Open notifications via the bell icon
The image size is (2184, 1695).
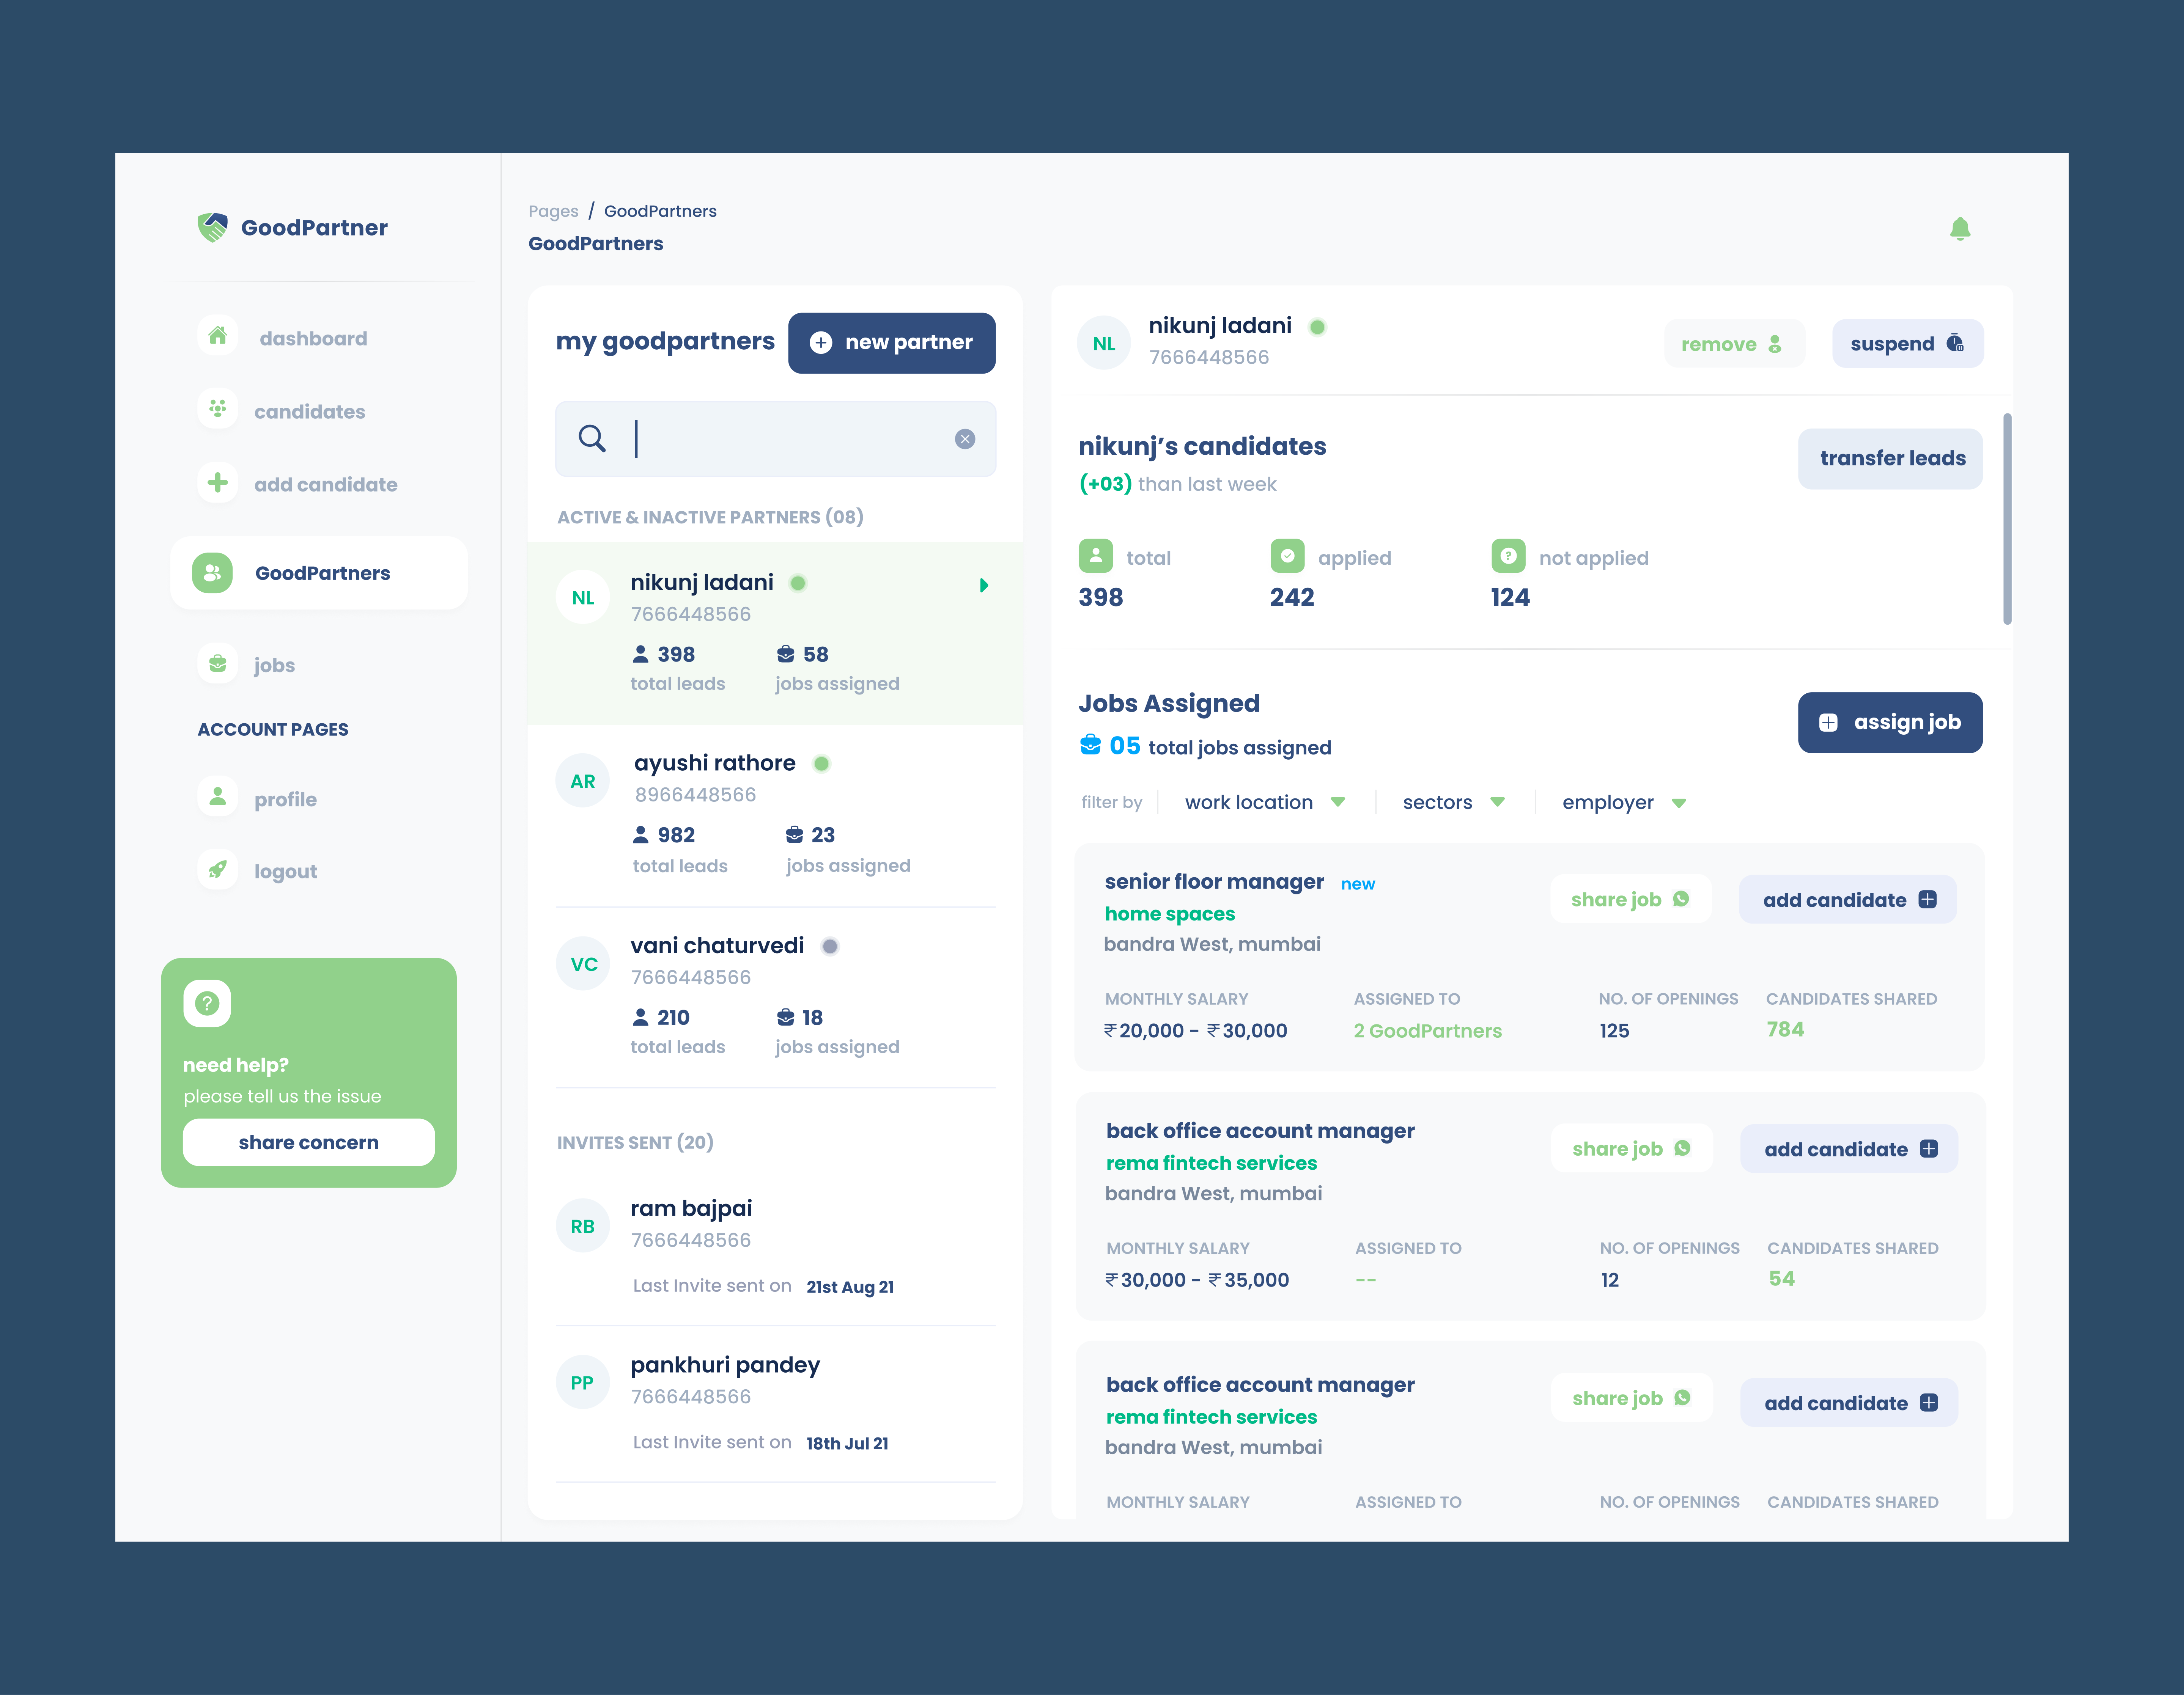(x=1960, y=229)
